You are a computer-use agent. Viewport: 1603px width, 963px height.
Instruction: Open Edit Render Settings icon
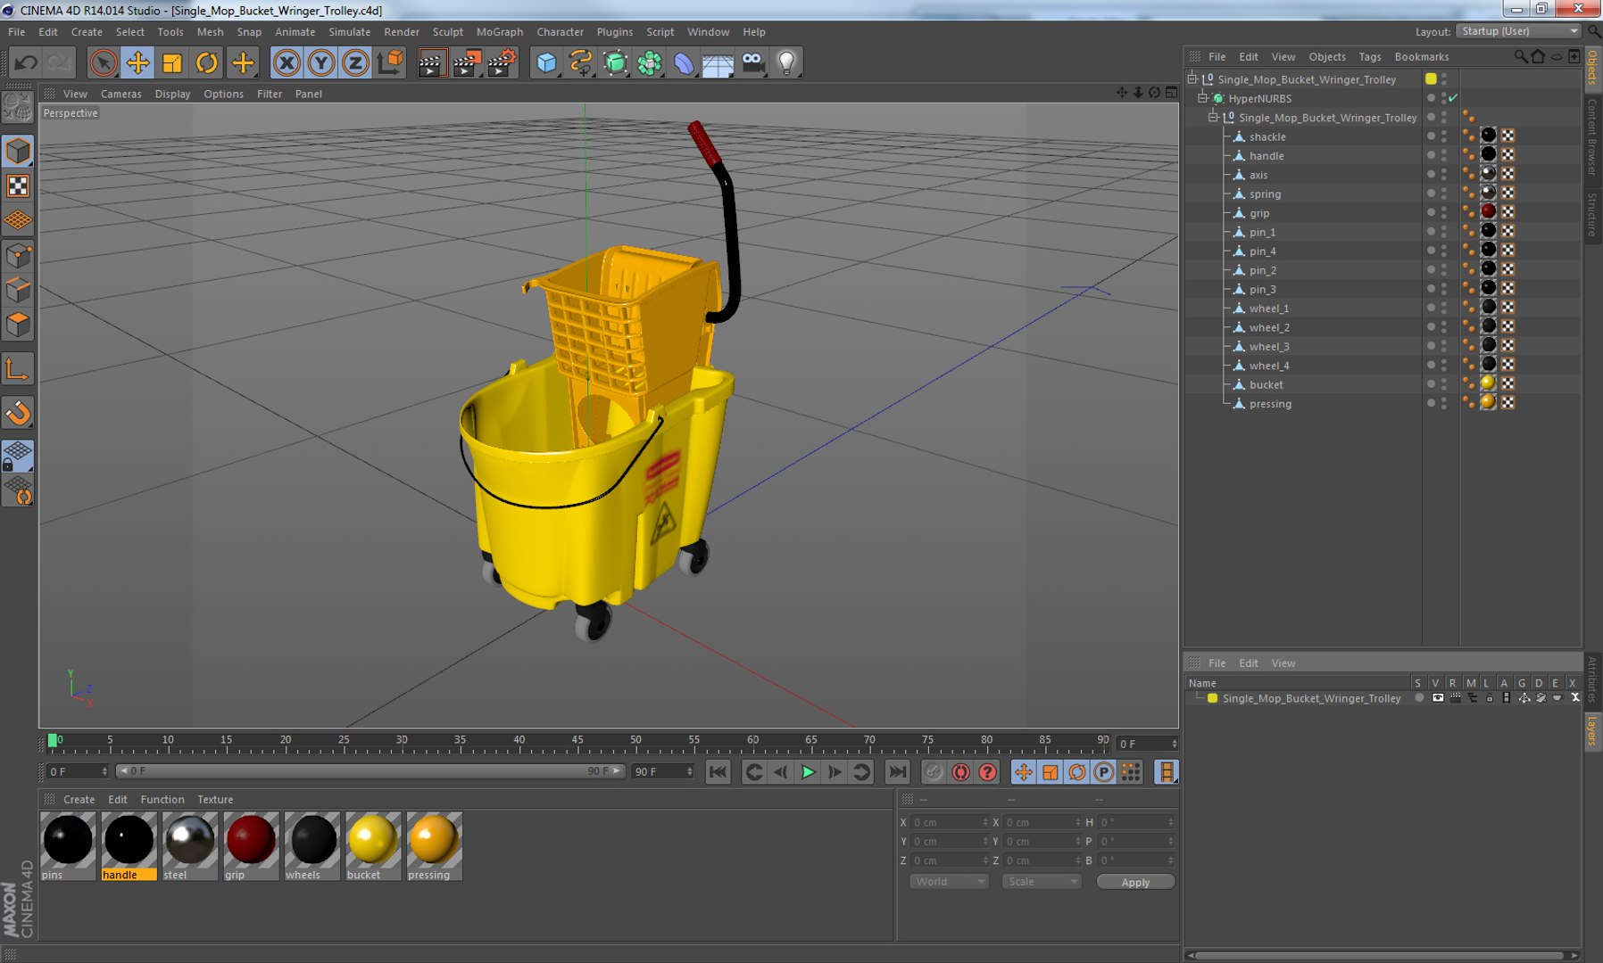click(x=502, y=62)
